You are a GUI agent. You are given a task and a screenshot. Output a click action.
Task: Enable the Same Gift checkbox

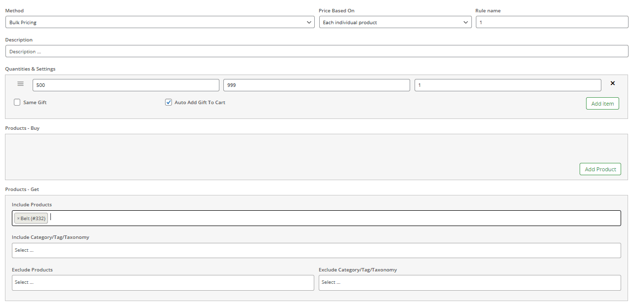(17, 103)
